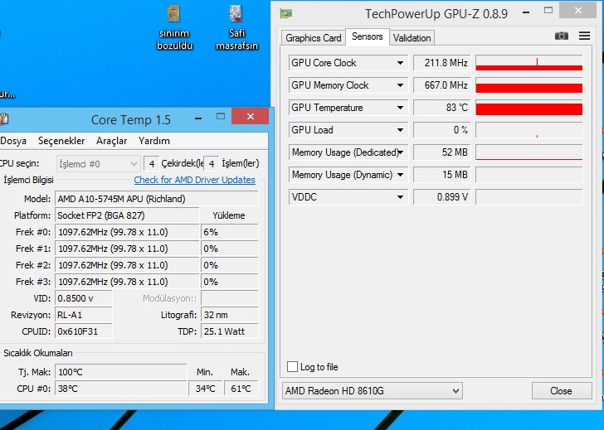Expand the VDDC sensor dropdown
Image resolution: width=604 pixels, height=430 pixels.
click(x=401, y=197)
